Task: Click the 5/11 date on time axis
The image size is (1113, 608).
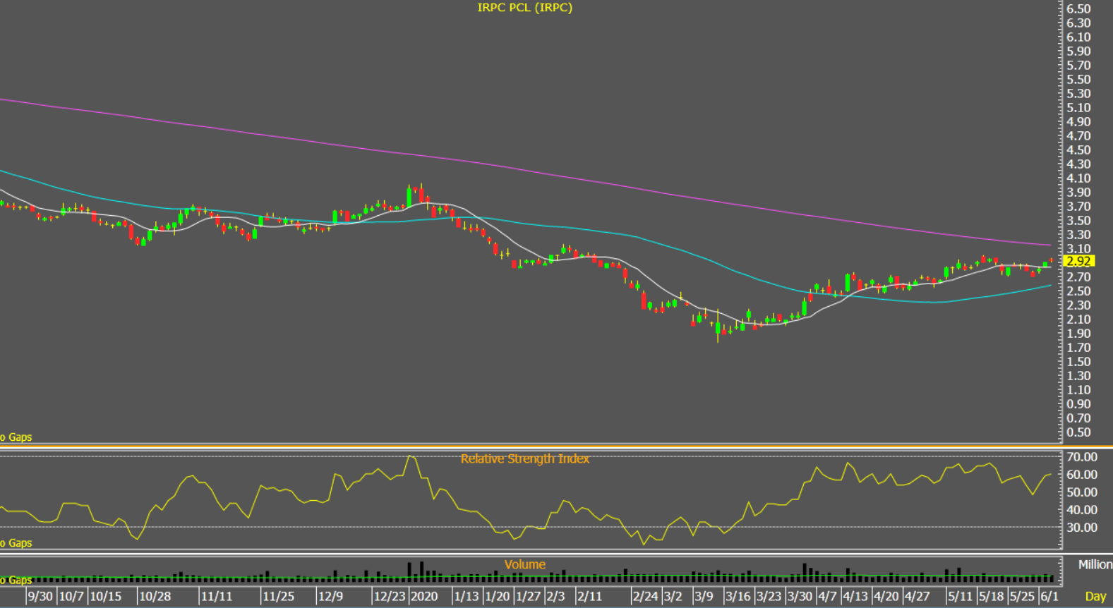Action: [960, 597]
